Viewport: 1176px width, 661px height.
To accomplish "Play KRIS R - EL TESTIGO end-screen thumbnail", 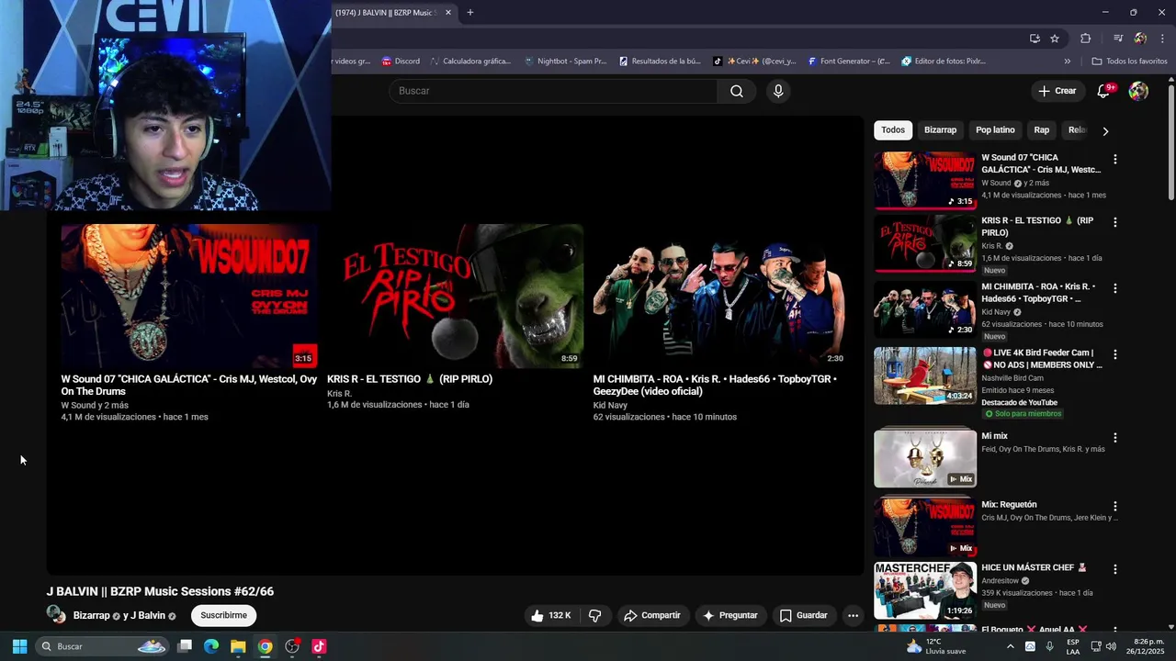I will coord(455,296).
